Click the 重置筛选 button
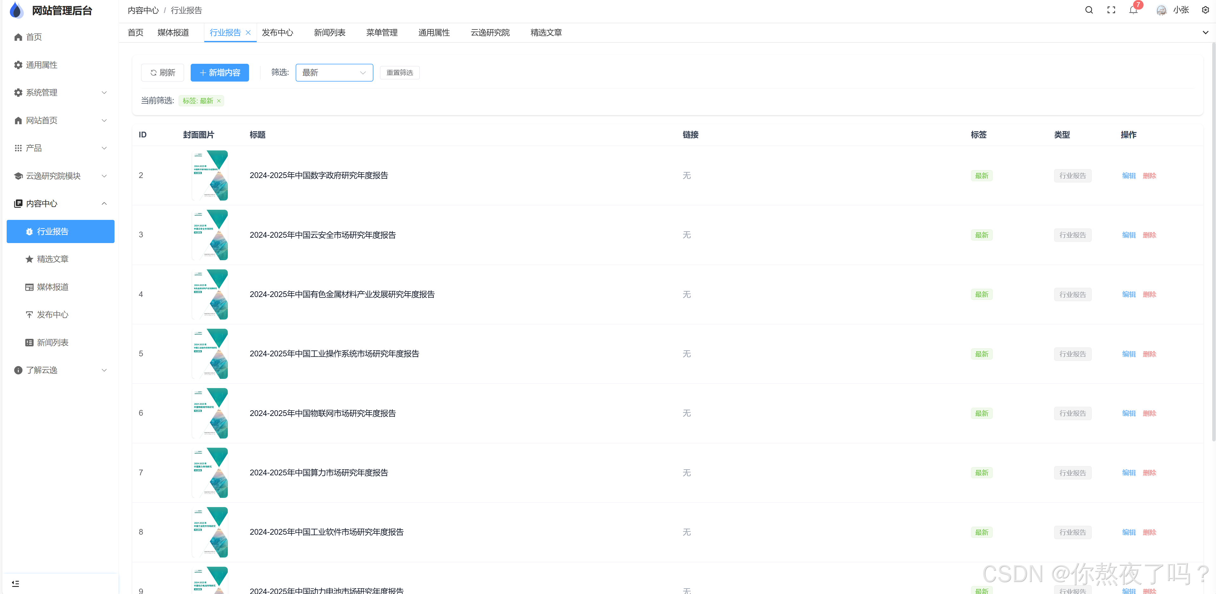The width and height of the screenshot is (1216, 594). click(x=399, y=73)
